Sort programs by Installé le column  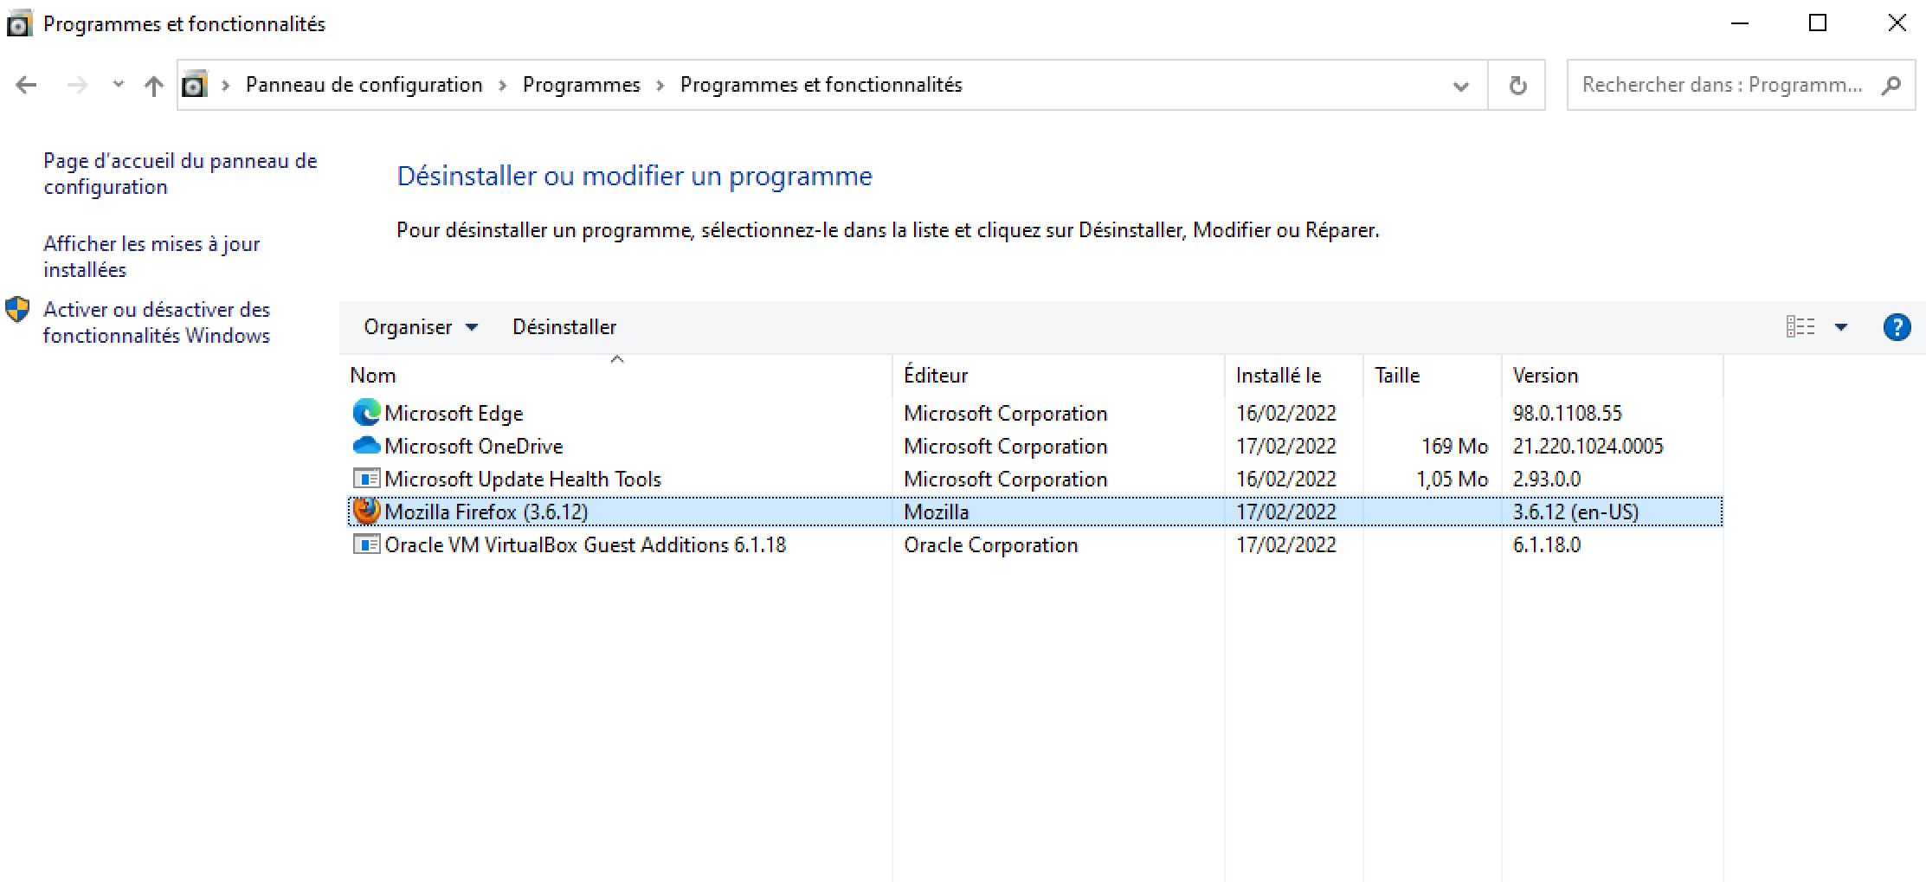pos(1278,376)
